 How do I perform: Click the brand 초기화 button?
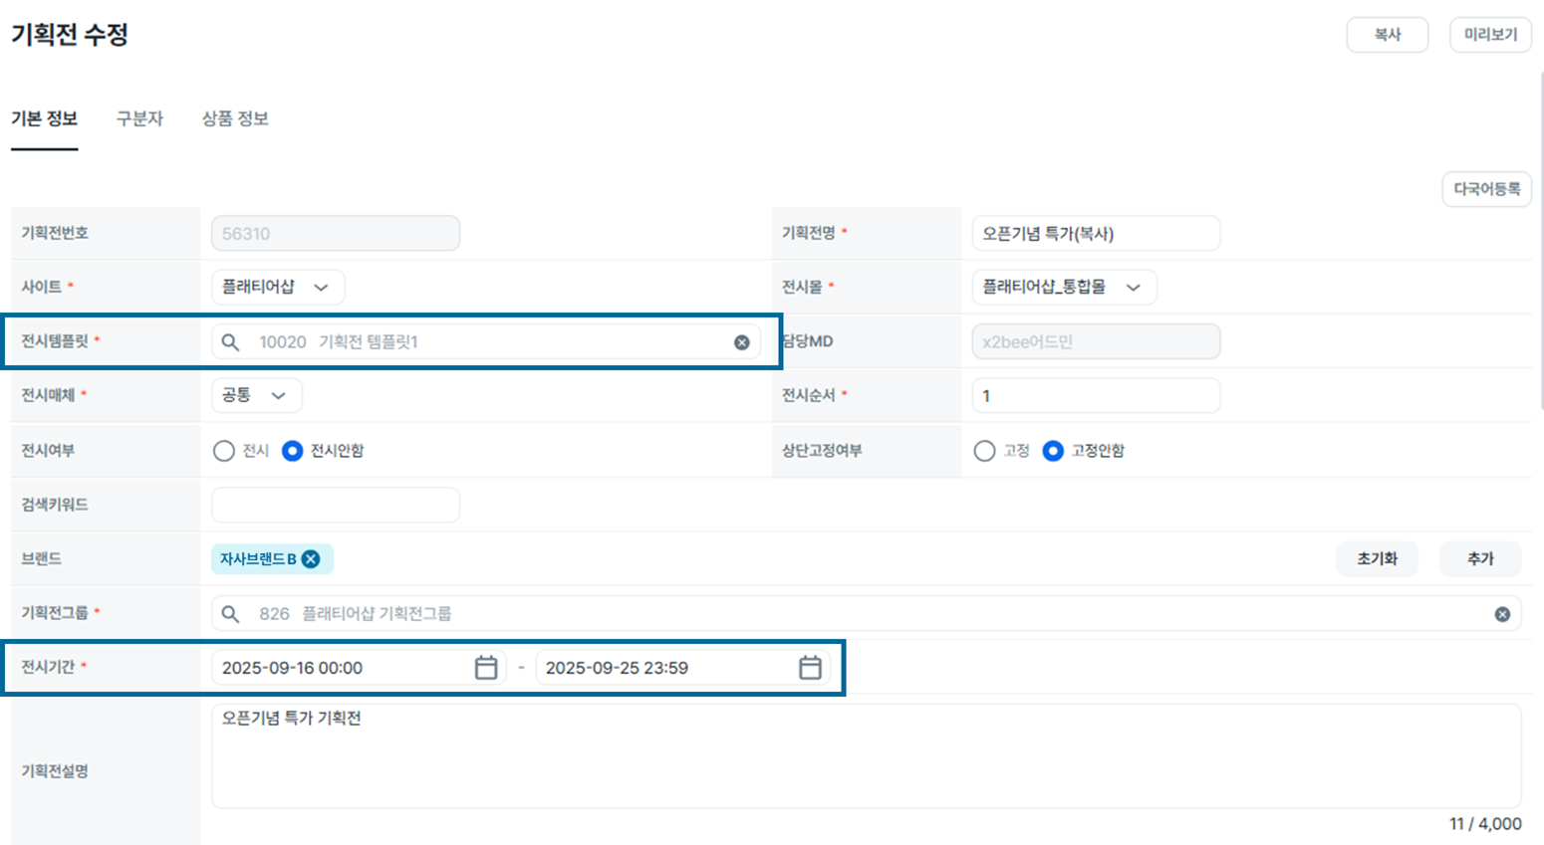(x=1377, y=559)
